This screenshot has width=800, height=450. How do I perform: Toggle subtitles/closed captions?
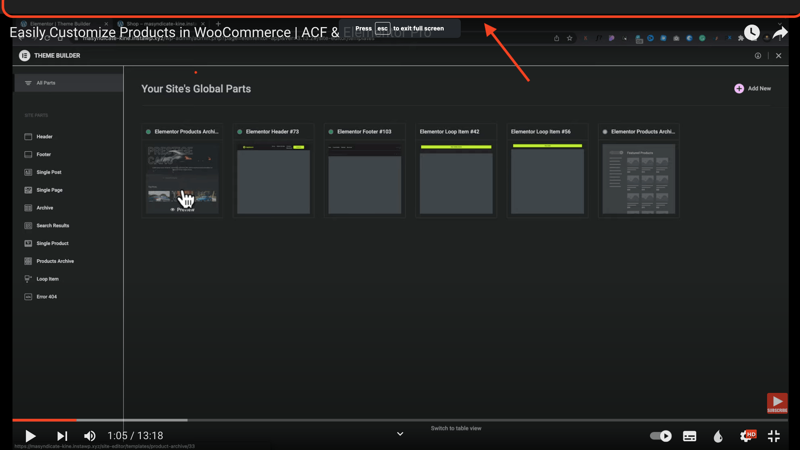pyautogui.click(x=690, y=436)
